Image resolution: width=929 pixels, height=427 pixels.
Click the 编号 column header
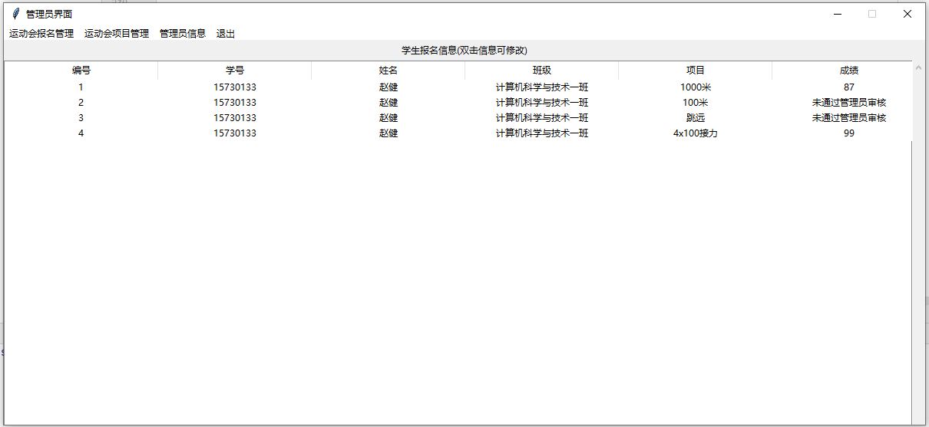(81, 71)
